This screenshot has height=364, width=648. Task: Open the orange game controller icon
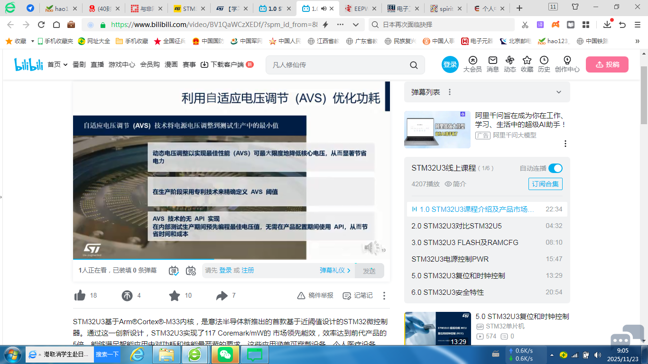(x=555, y=25)
